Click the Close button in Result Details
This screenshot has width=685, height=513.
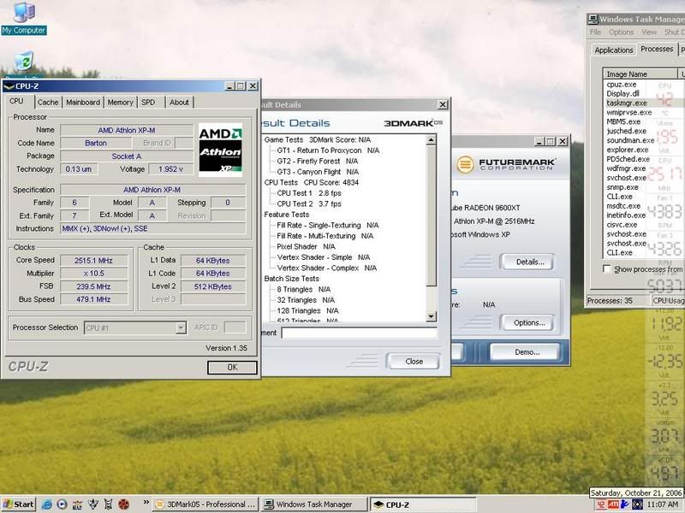[x=414, y=361]
